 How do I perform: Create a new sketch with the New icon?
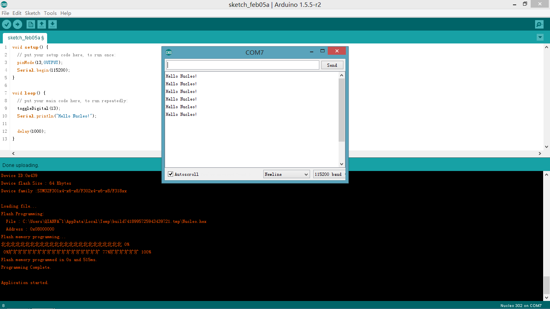point(31,25)
